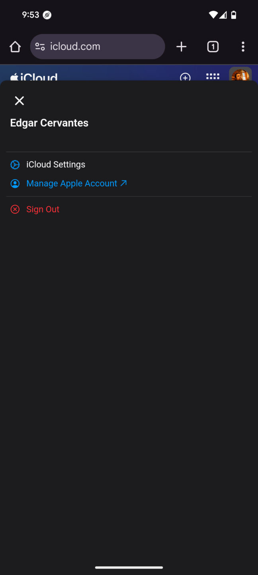
Task: Tap Sign Out to log off iCloud
Action: (x=43, y=209)
